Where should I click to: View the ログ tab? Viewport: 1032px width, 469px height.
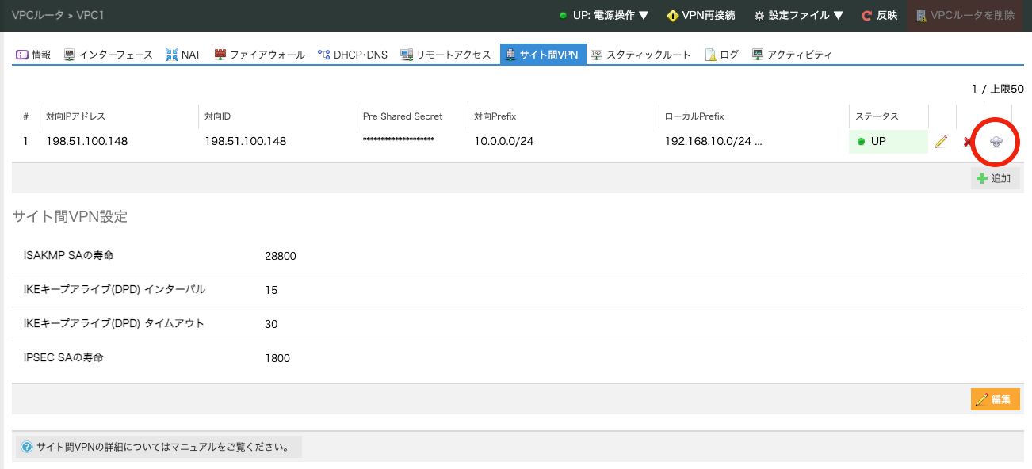pos(722,55)
